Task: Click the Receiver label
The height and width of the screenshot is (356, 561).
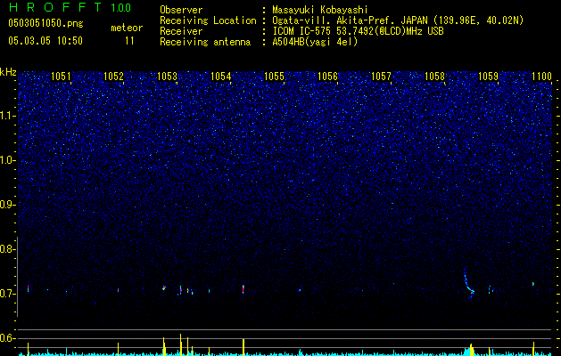Action: [x=181, y=31]
